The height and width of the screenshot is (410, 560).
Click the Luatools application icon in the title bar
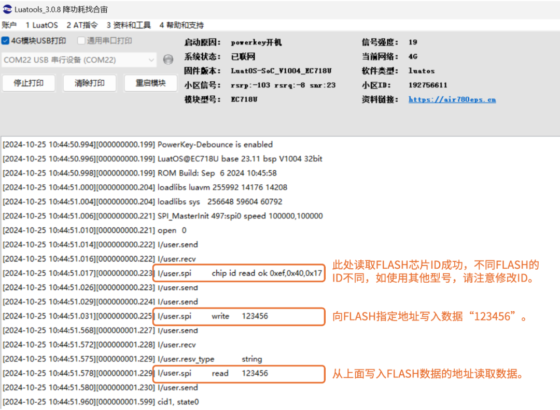[x=8, y=9]
